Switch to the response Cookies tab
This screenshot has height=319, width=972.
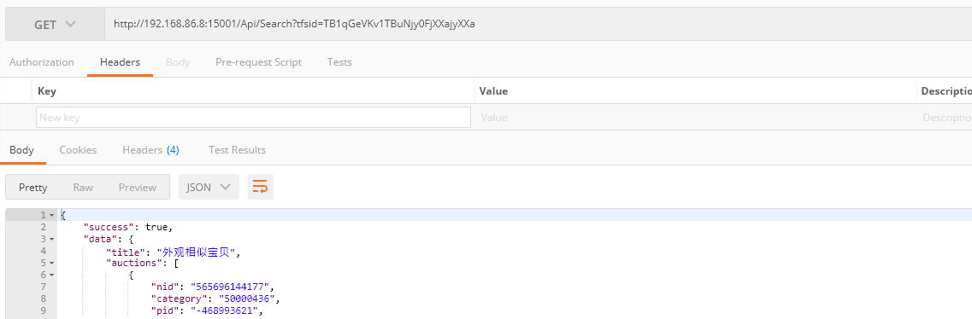click(78, 149)
